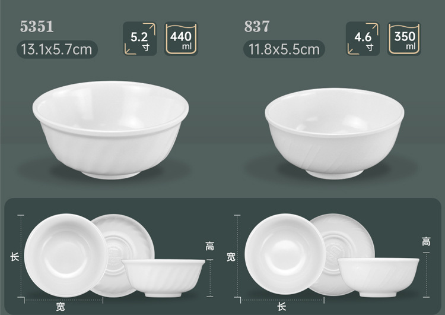445x315 pixels.
Task: Click the 5.2 inch size icon
Action: (x=139, y=39)
